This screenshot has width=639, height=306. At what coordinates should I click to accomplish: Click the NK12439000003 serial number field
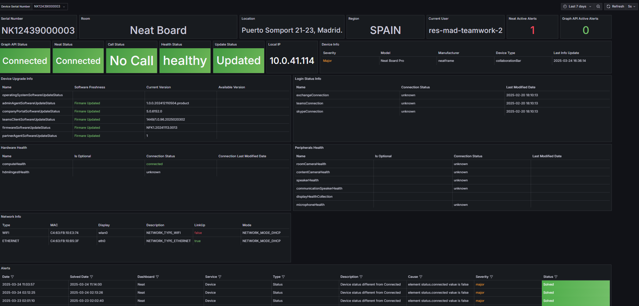(x=38, y=30)
